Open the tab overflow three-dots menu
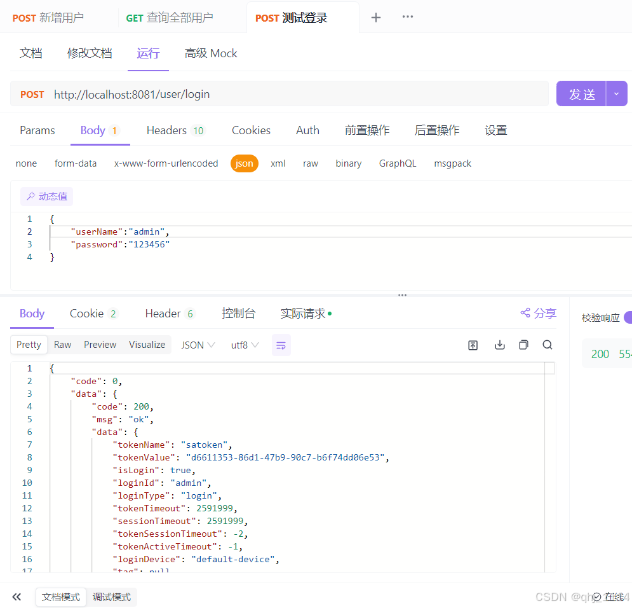Screen dimensions: 632x608 (x=408, y=17)
